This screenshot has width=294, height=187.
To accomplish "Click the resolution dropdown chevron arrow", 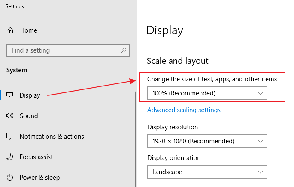I will point(260,141).
